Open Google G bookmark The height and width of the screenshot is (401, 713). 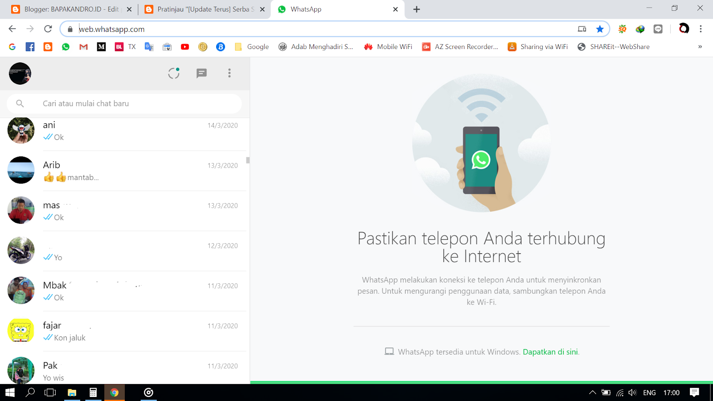point(12,47)
